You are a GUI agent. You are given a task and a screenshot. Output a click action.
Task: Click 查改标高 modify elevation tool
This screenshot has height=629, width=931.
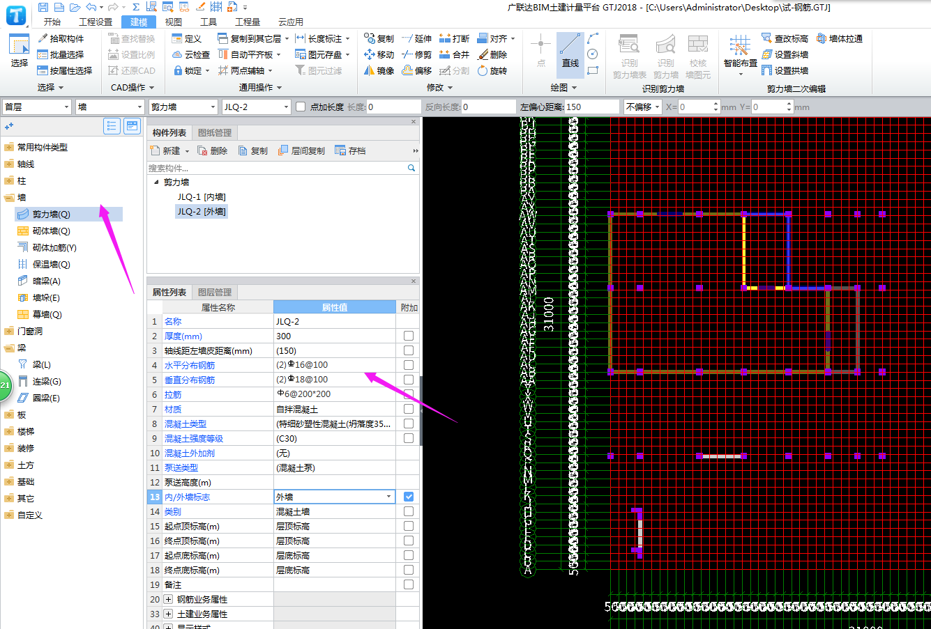click(x=785, y=38)
